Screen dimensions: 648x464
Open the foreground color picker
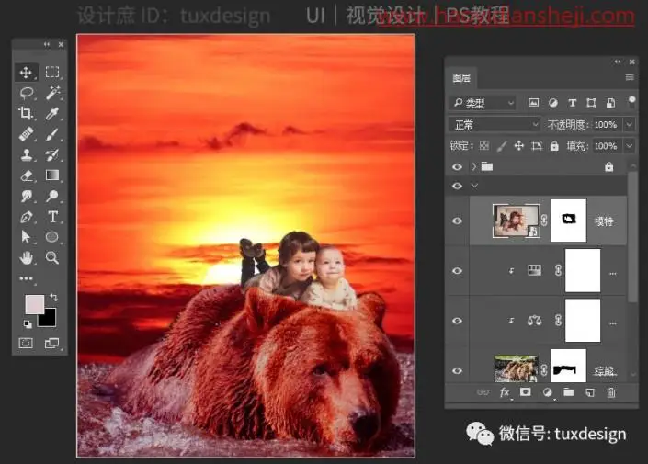(34, 304)
